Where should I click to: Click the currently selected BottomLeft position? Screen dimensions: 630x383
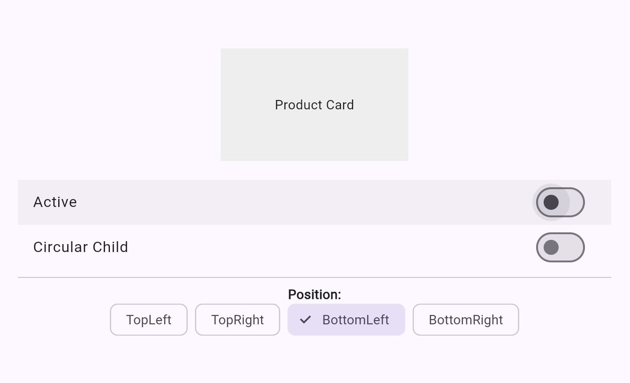[346, 320]
